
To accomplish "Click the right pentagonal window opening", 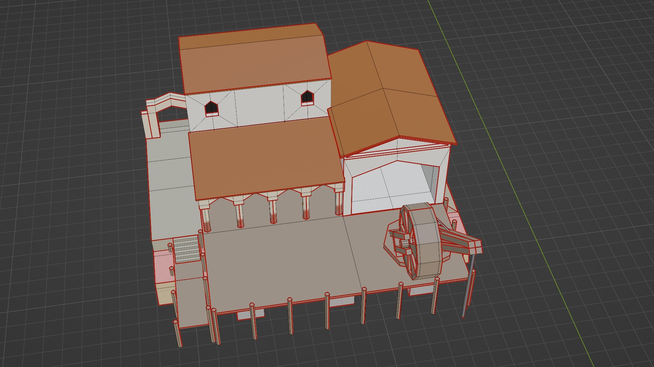I will point(307,97).
